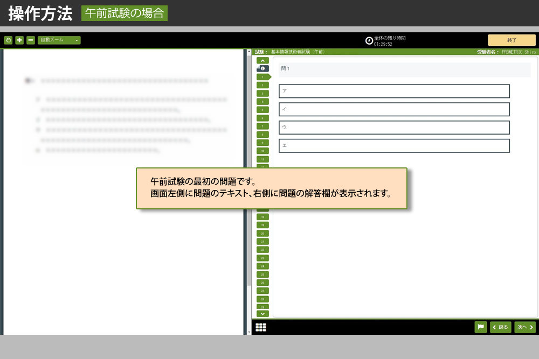The width and height of the screenshot is (539, 359).
Task: Choose answer option ウ
Action: click(x=394, y=128)
